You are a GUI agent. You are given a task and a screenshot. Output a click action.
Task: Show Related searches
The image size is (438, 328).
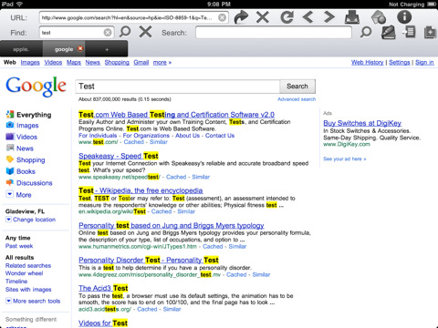pyautogui.click(x=28, y=265)
